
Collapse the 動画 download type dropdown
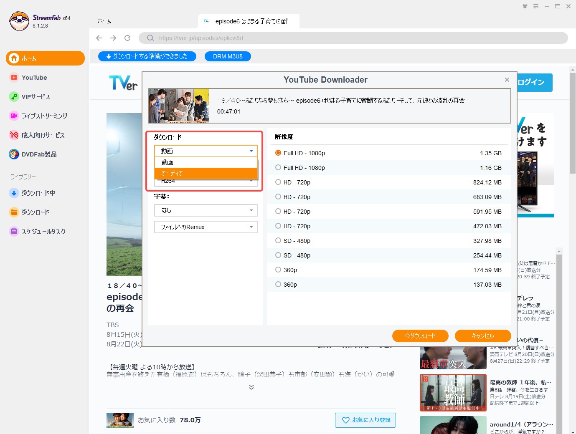click(x=206, y=151)
